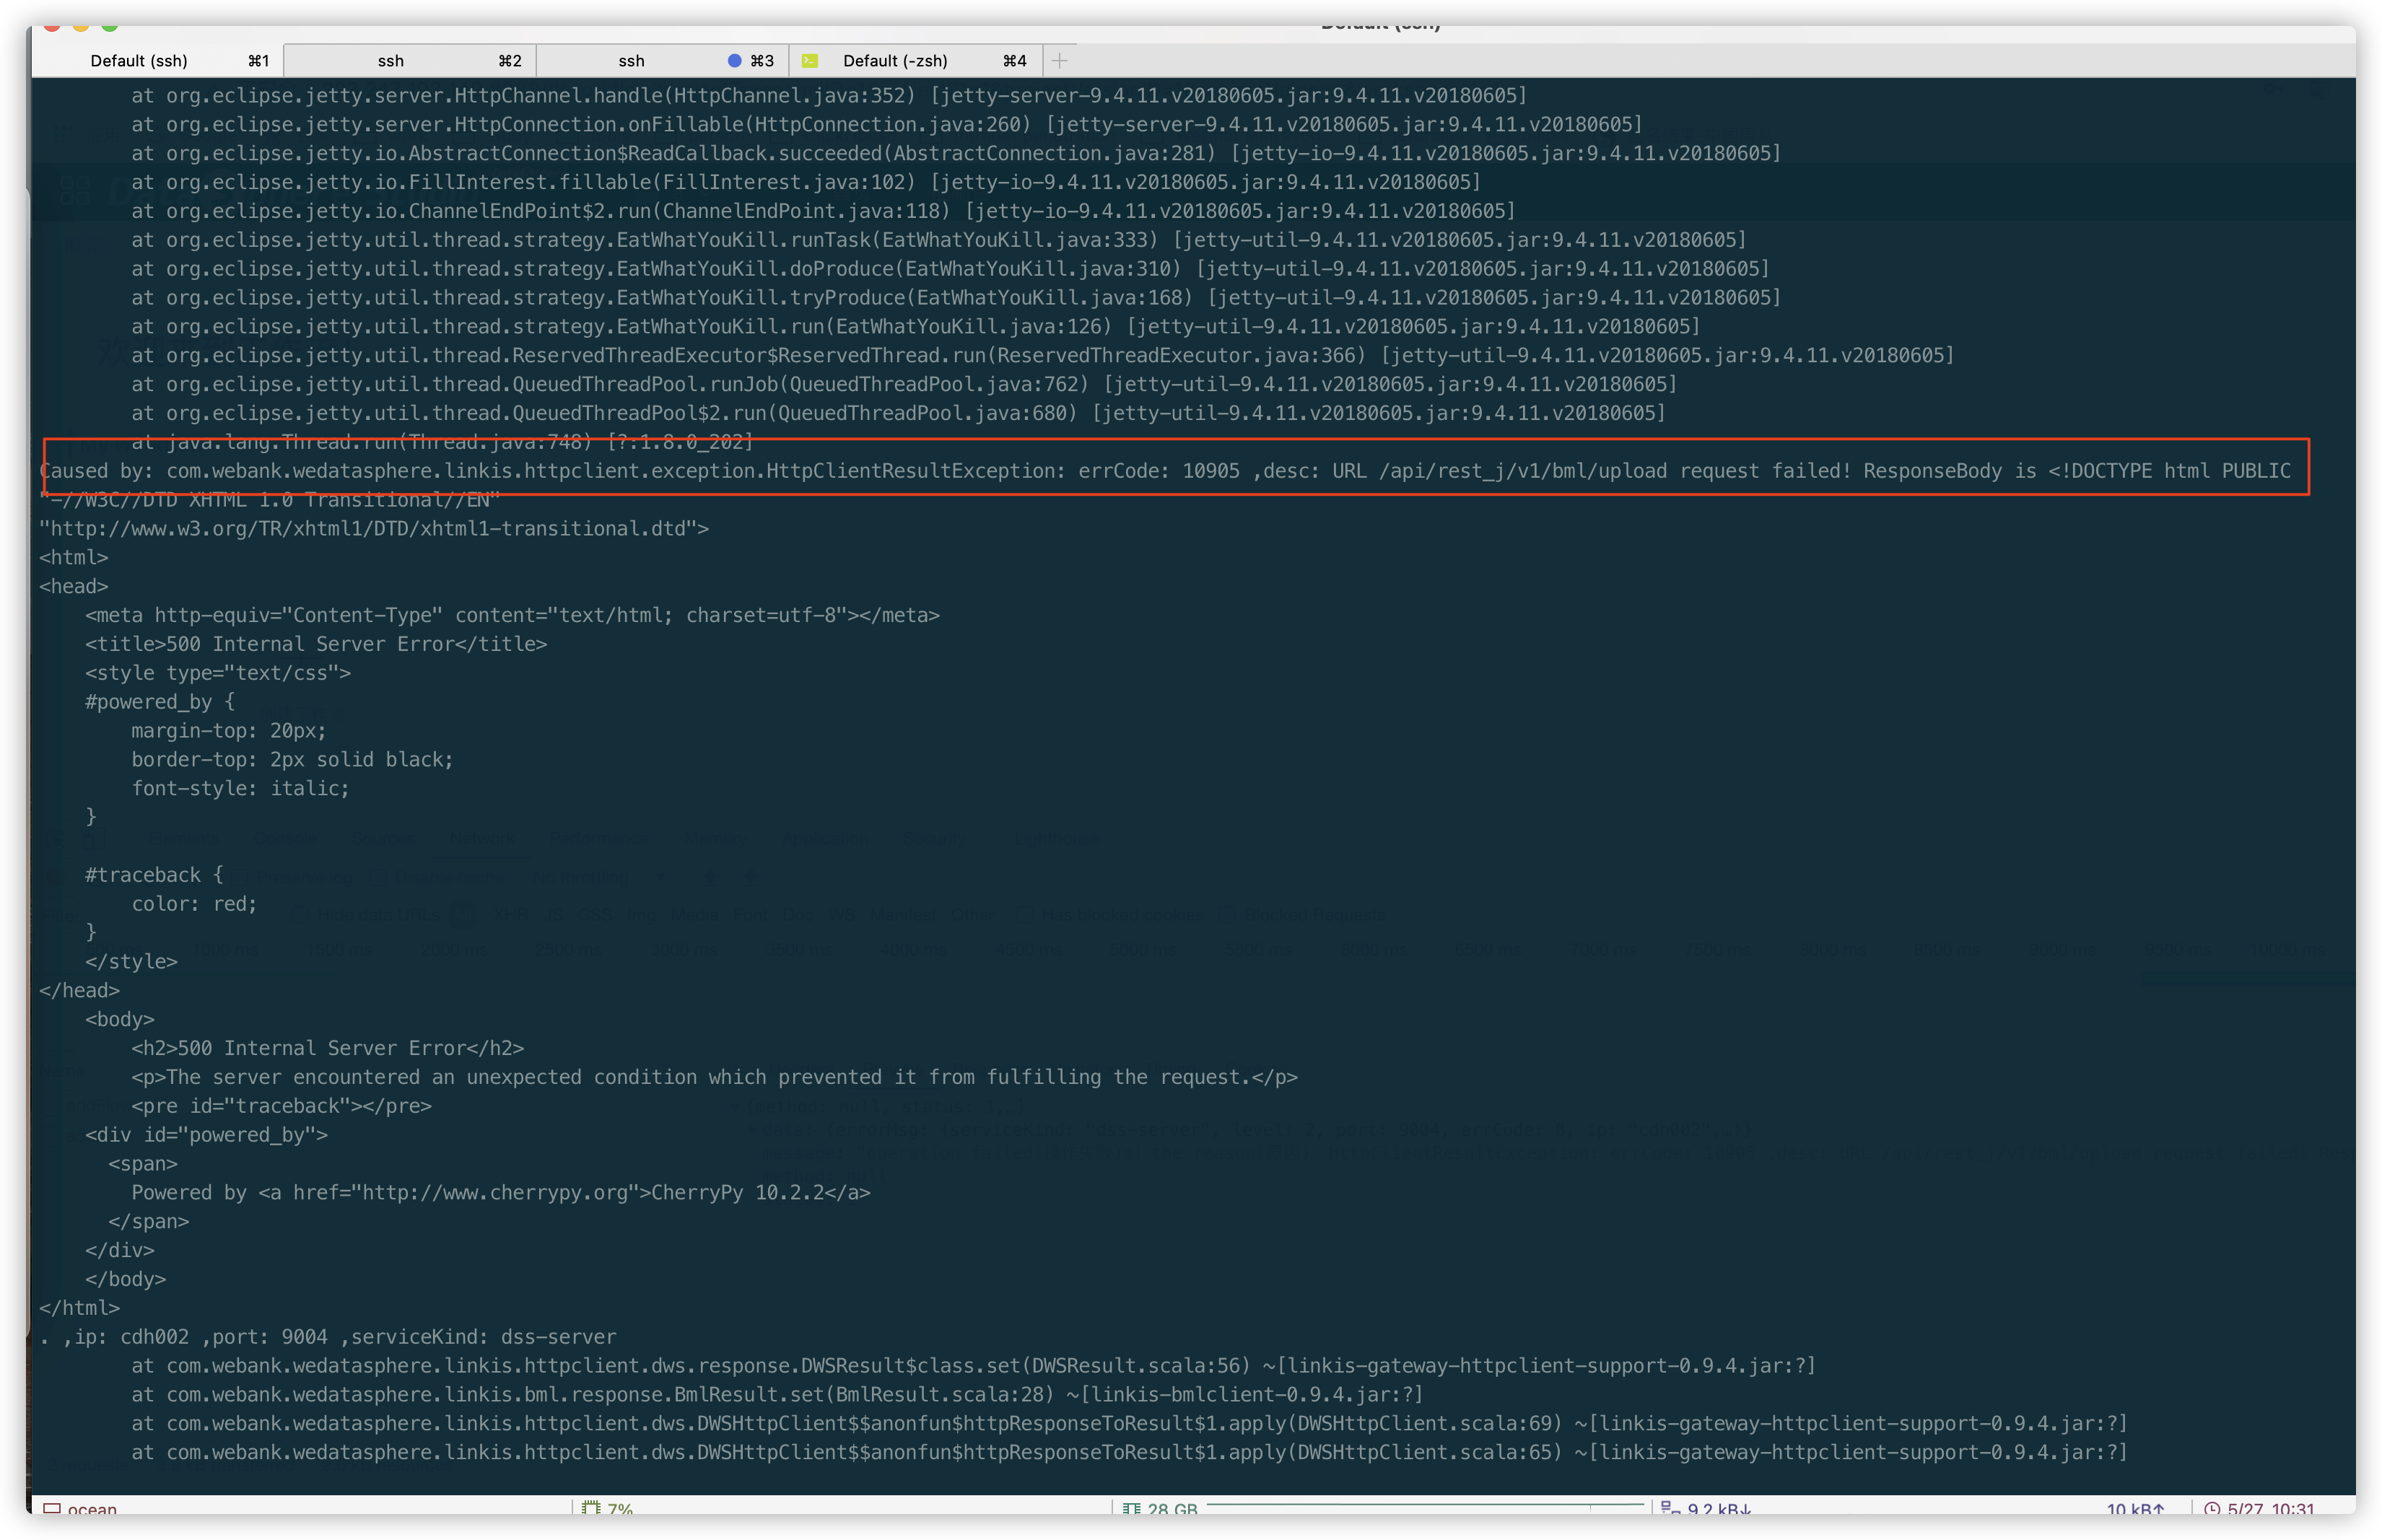
Task: Click the terminal icon on the Default (-zsh) tab
Action: coord(810,60)
